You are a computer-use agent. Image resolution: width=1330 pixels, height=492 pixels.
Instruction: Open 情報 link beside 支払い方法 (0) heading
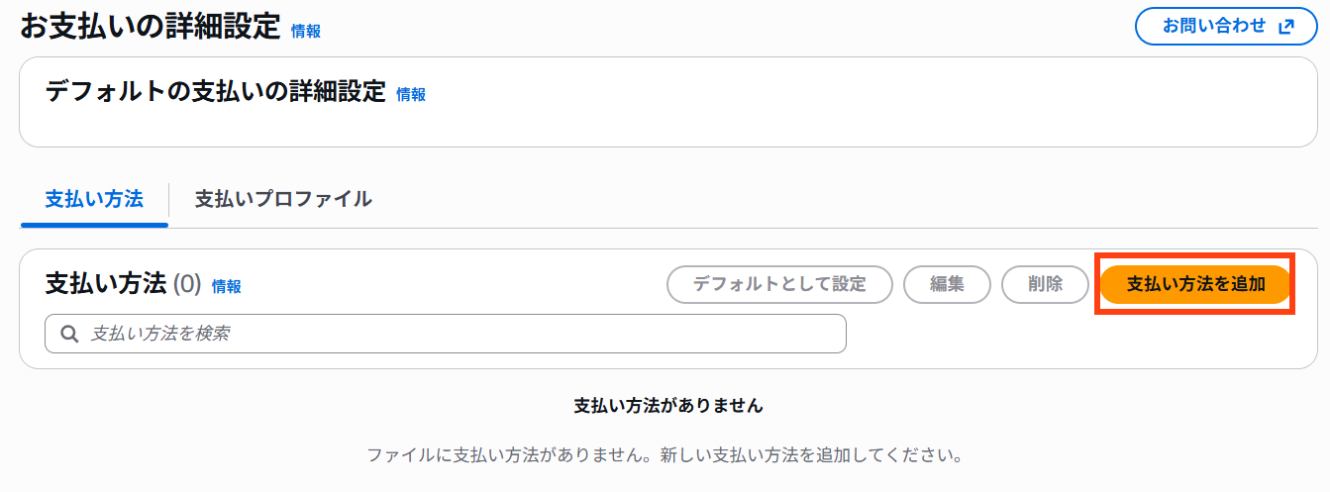click(x=226, y=287)
